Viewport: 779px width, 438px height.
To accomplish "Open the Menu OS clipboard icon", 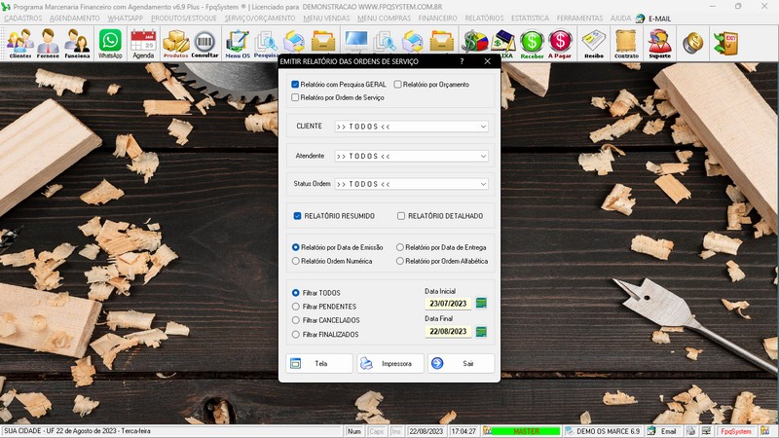I will [238, 44].
